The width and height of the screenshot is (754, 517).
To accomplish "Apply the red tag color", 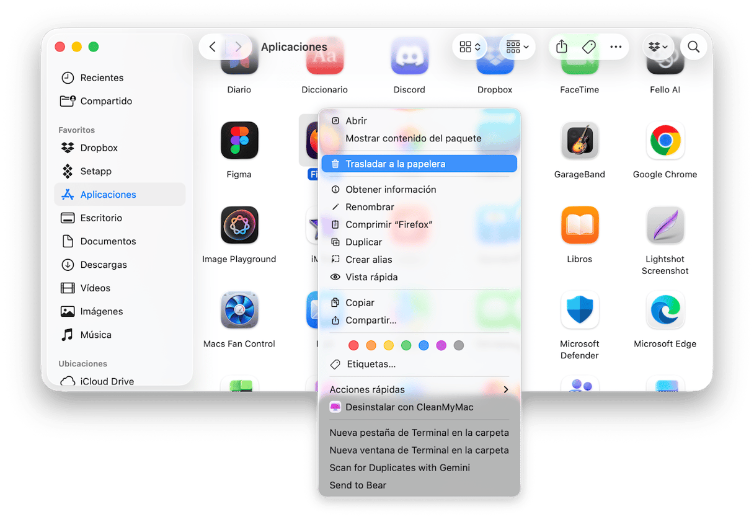I will [353, 345].
